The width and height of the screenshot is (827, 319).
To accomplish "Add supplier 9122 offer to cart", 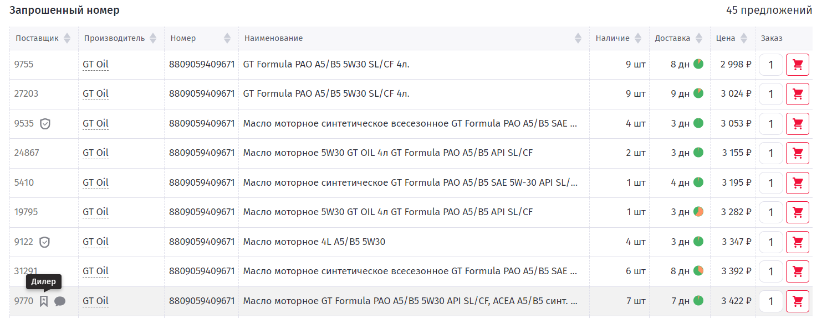I will (798, 242).
